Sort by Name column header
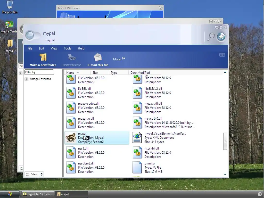Screen dimensions: 264x198 (77, 72)
